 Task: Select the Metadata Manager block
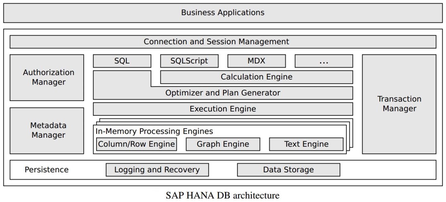point(47,130)
